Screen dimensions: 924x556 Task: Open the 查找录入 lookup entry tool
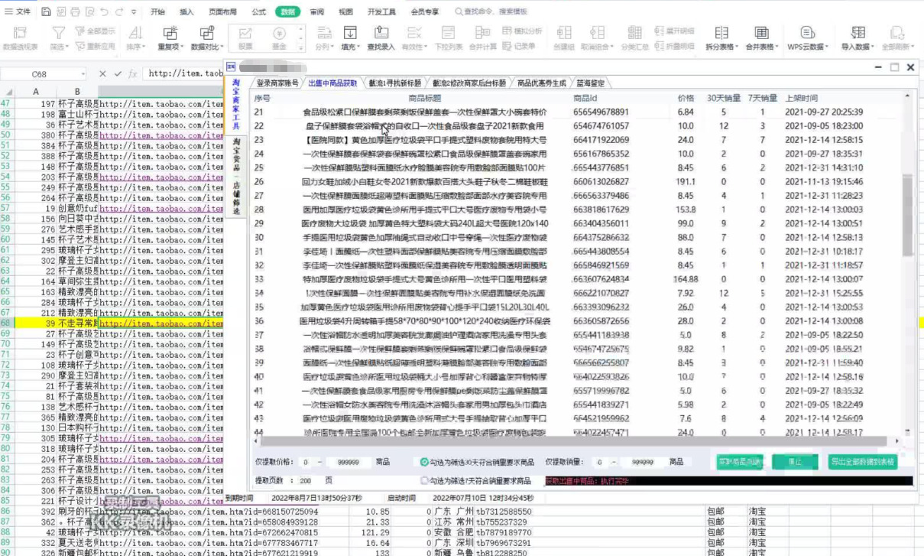point(381,38)
